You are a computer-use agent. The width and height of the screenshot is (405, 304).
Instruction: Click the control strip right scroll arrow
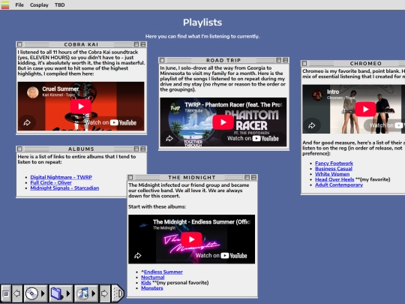(104, 293)
